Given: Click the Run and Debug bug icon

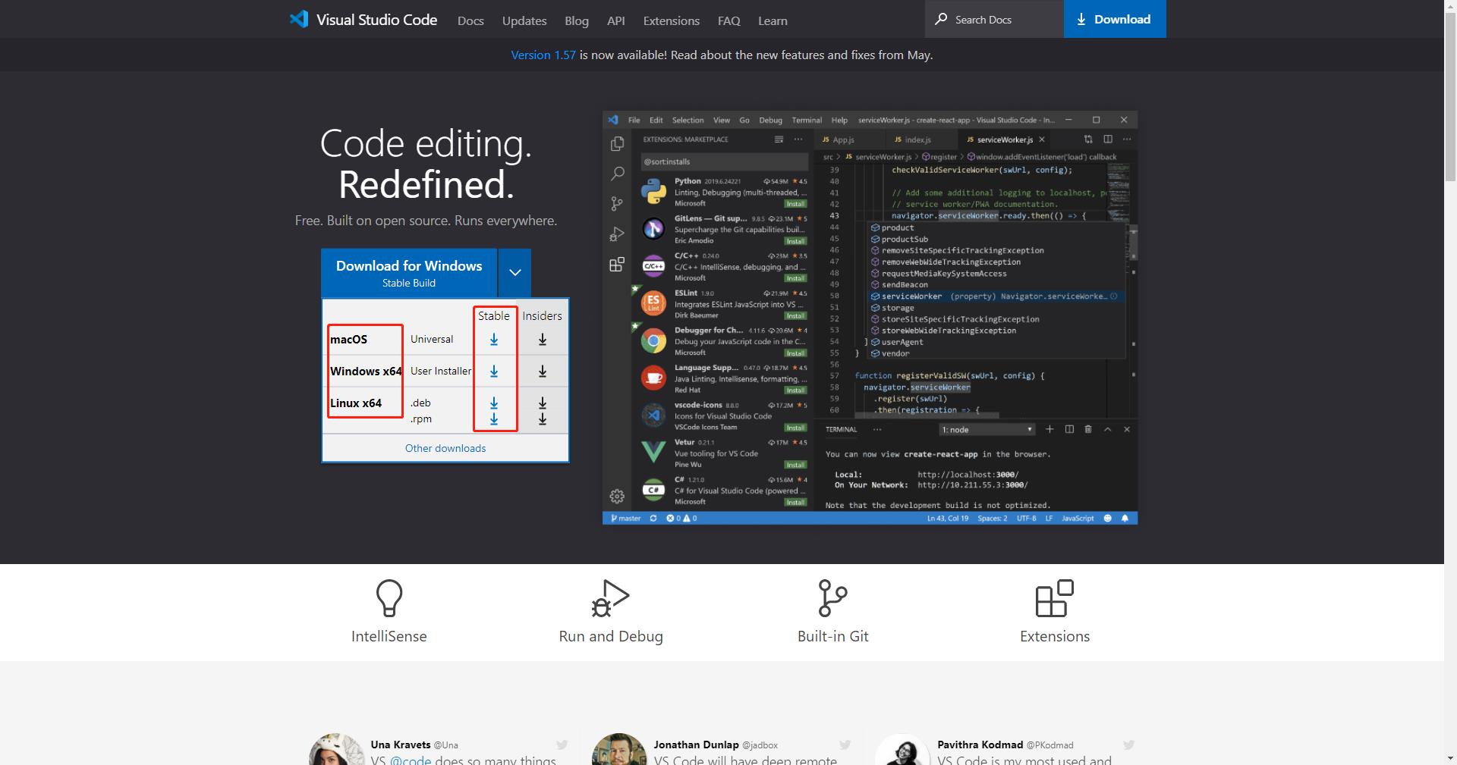Looking at the screenshot, I should pos(611,598).
